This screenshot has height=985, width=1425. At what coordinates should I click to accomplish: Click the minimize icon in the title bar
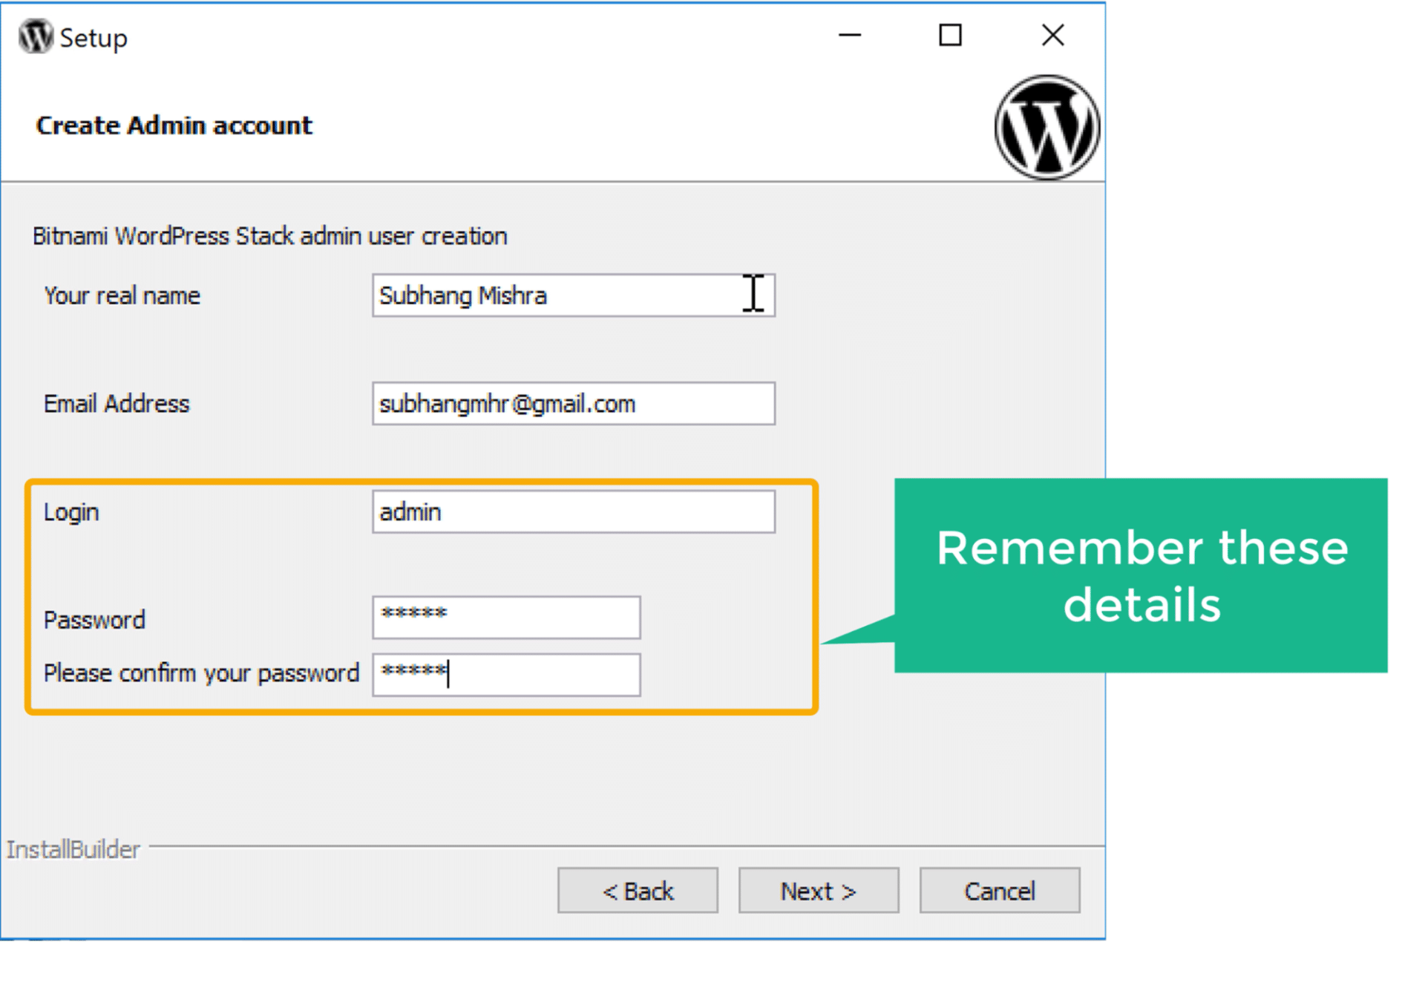[x=848, y=36]
